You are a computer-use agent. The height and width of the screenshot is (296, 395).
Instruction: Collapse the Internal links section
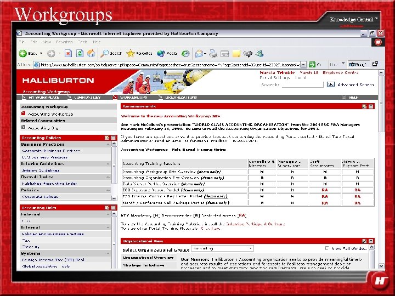(108, 227)
